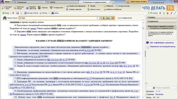This screenshot has height=100, width=178.
Task: Open link 2 ст. 332 ТК РФ
Action: [x=114, y=63]
